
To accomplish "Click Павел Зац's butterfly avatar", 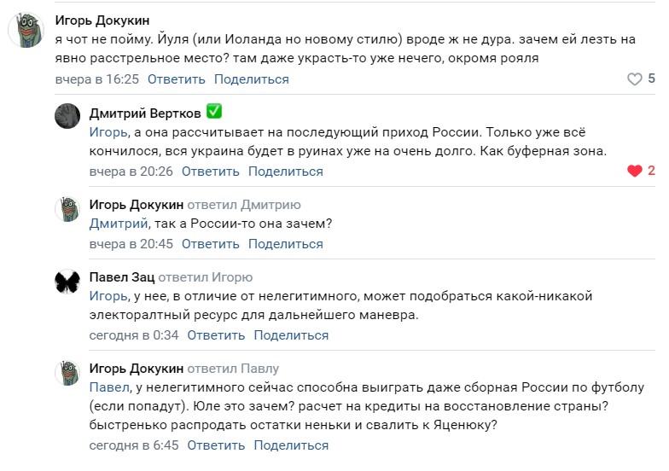I will tap(67, 282).
